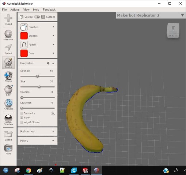Enable the Symmetry checkbox

(22, 113)
